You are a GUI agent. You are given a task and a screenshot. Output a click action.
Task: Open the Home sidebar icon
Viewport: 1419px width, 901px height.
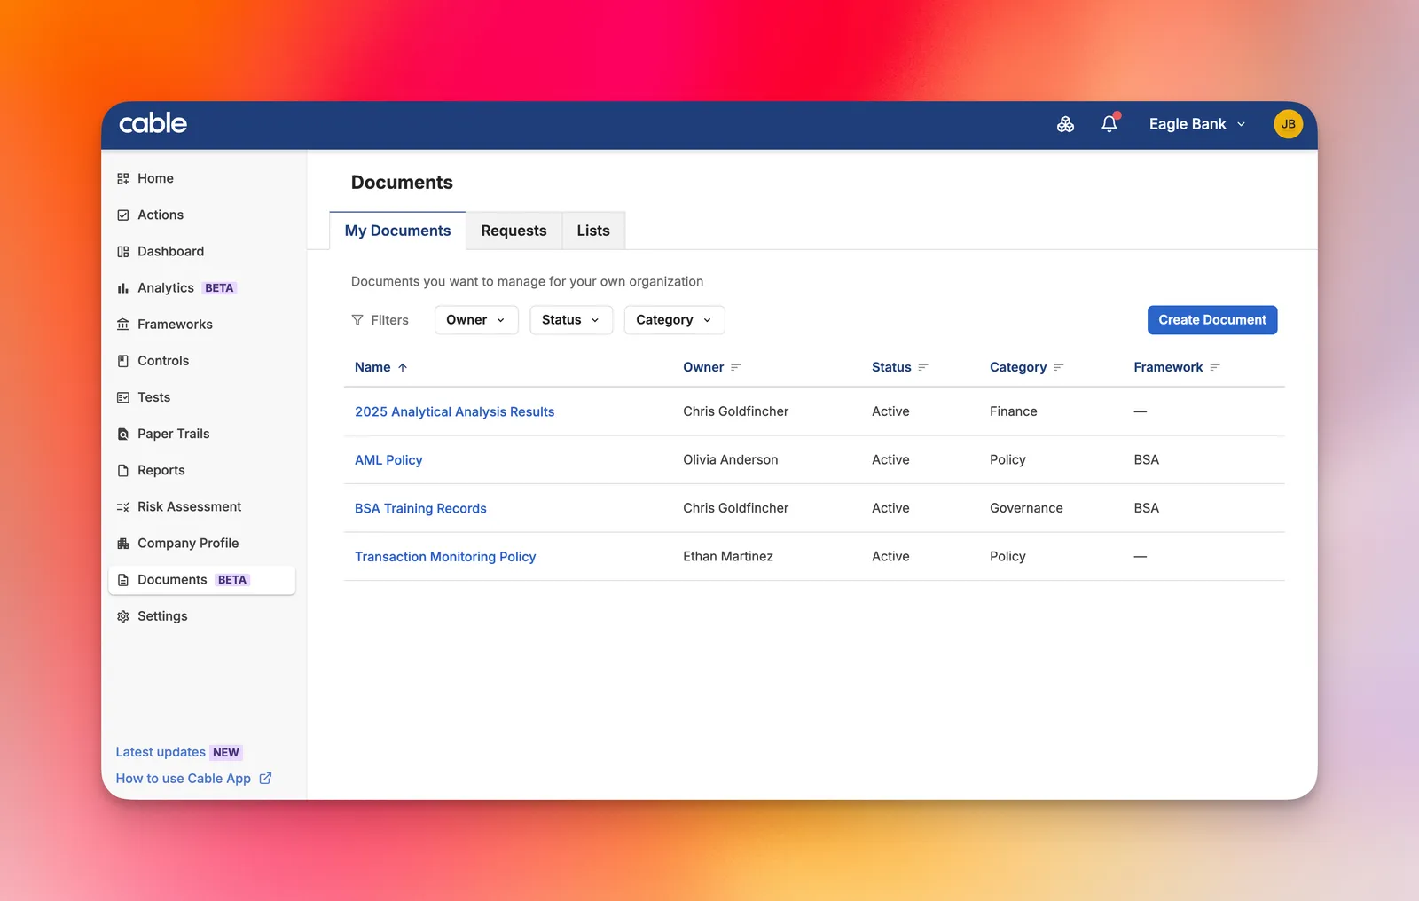[x=123, y=179]
